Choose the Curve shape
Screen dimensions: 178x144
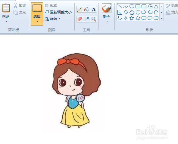point(126,6)
